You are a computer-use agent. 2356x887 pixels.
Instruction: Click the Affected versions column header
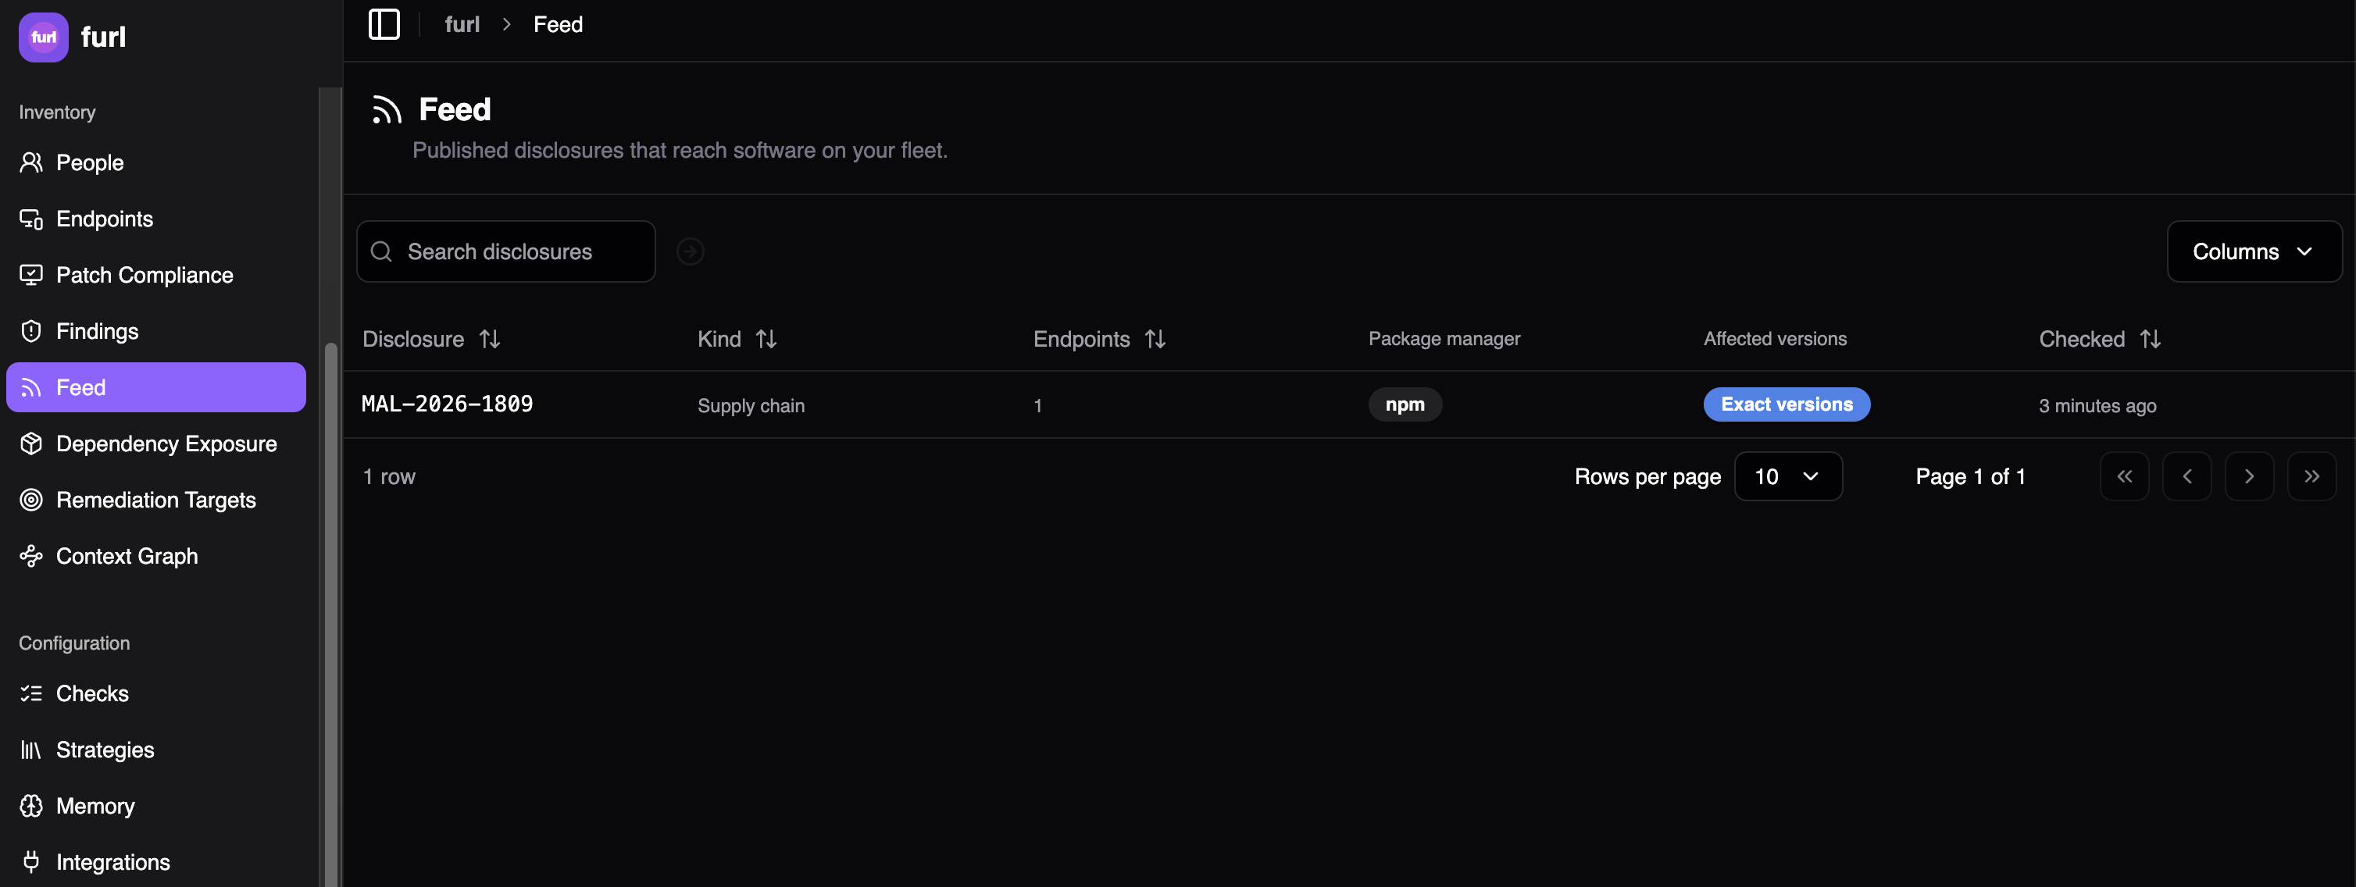[1776, 339]
